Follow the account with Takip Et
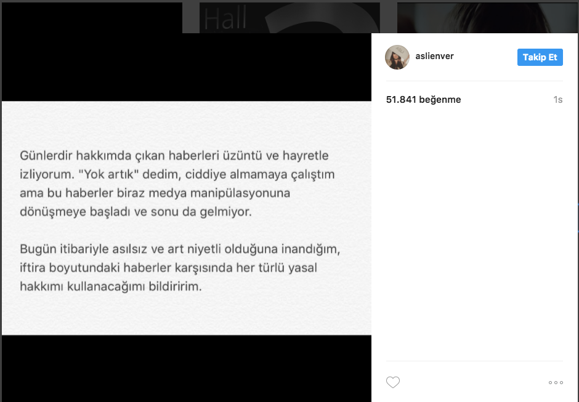Image resolution: width=579 pixels, height=402 pixels. 540,57
